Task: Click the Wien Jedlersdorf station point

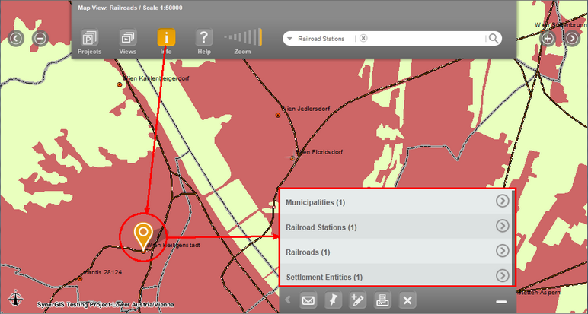Action: [x=278, y=115]
